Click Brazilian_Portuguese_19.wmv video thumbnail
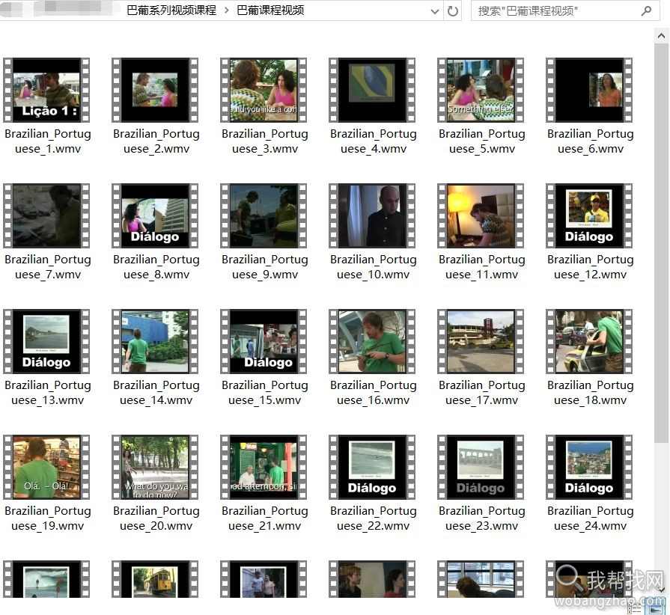 click(46, 467)
